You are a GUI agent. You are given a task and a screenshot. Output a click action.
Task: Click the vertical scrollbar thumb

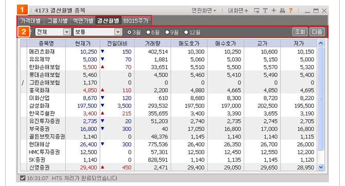(x=321, y=99)
